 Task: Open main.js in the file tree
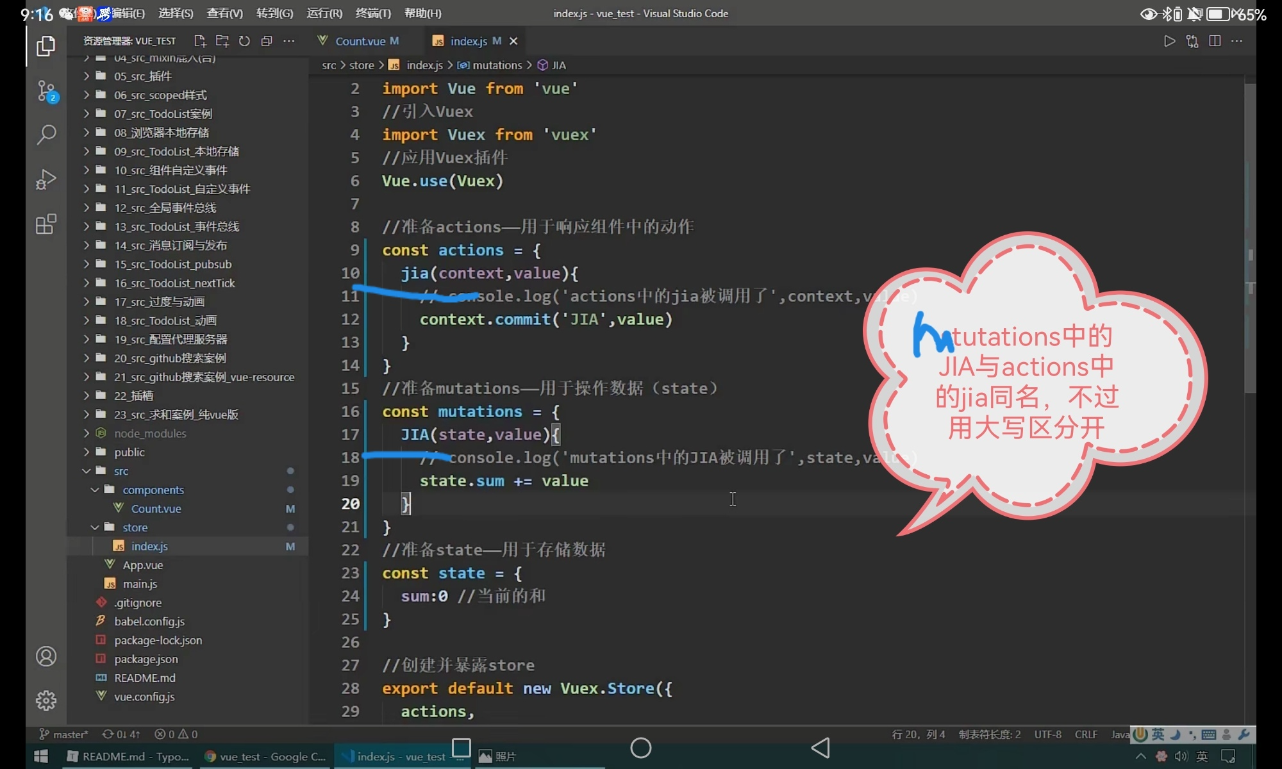click(x=140, y=584)
